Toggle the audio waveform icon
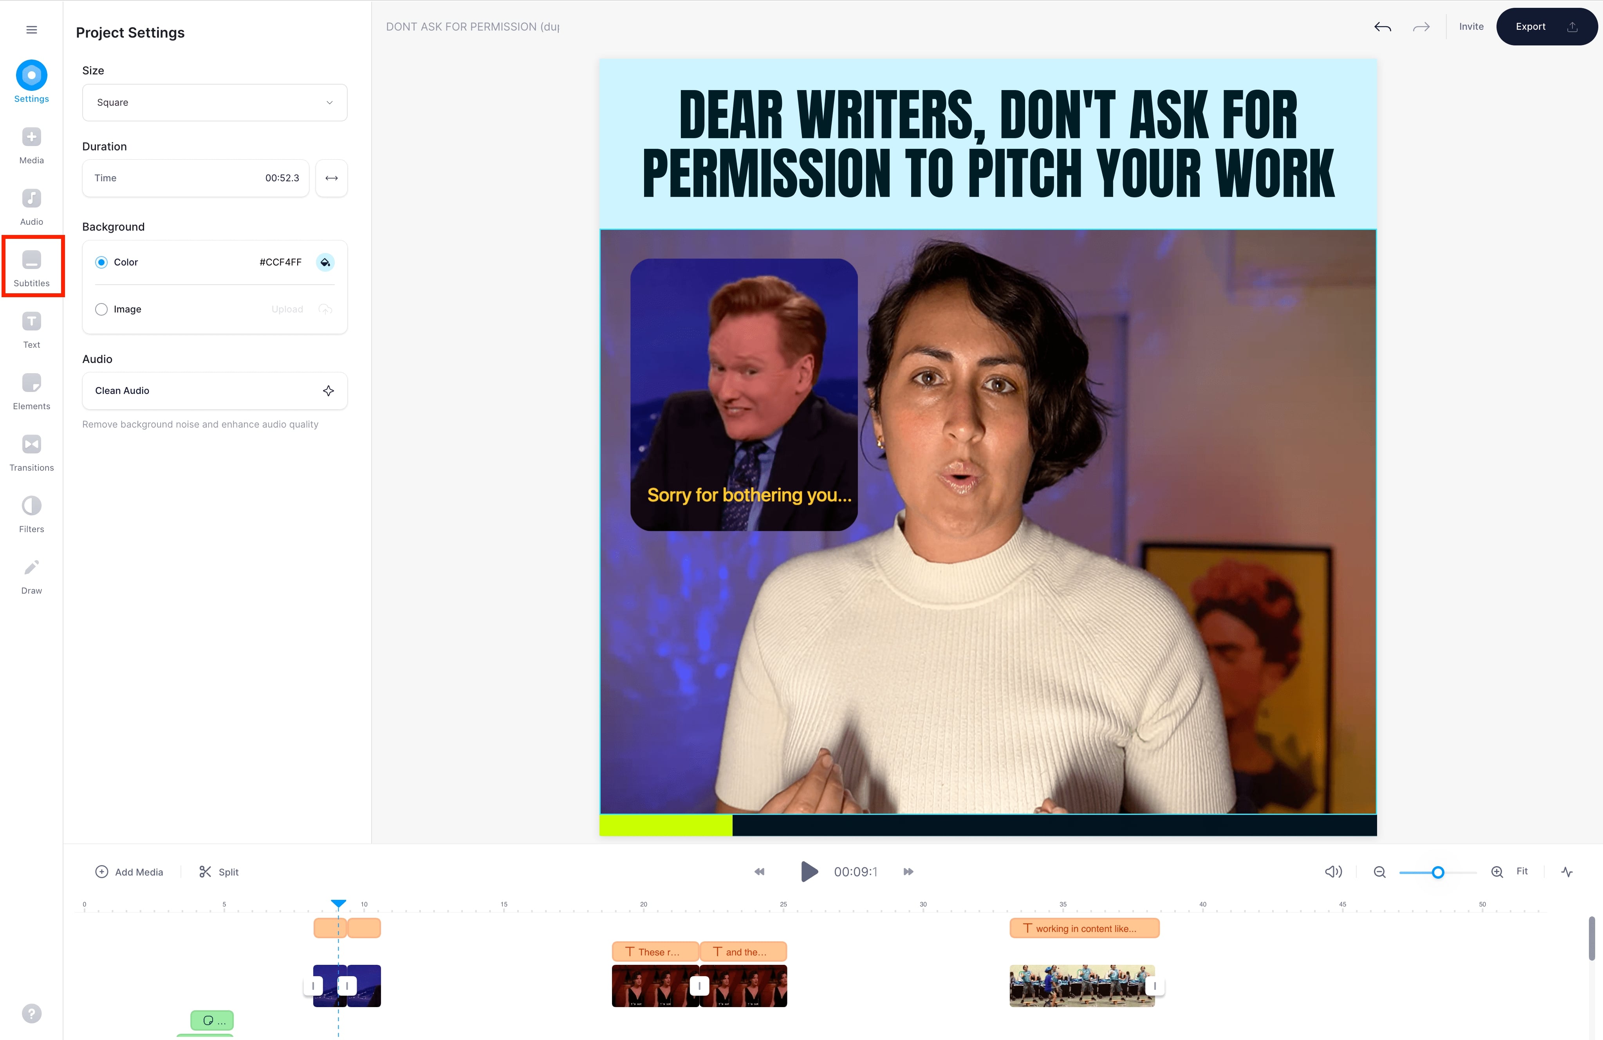This screenshot has width=1603, height=1040. (1567, 872)
